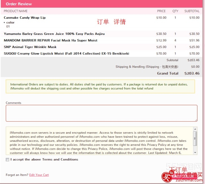Click the Canmake Candy Wrap Lip price $10.00
This screenshot has width=205, height=184.
161,18
